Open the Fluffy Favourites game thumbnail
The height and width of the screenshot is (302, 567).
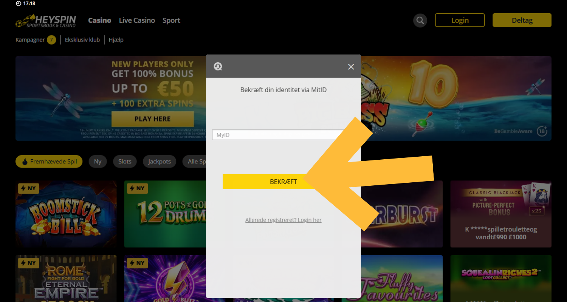tap(402, 279)
